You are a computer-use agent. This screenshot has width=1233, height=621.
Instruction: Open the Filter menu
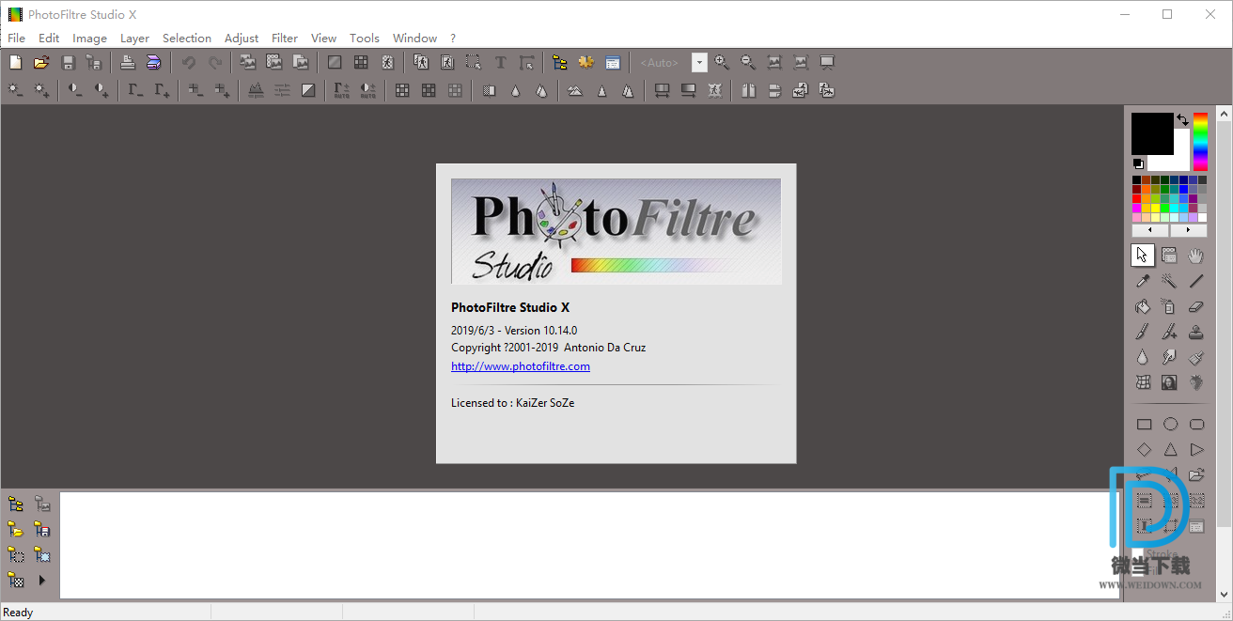coord(285,39)
